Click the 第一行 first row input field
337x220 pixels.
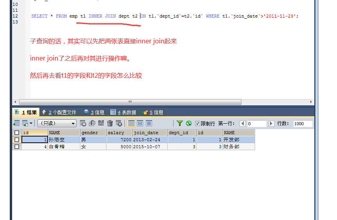[257, 124]
